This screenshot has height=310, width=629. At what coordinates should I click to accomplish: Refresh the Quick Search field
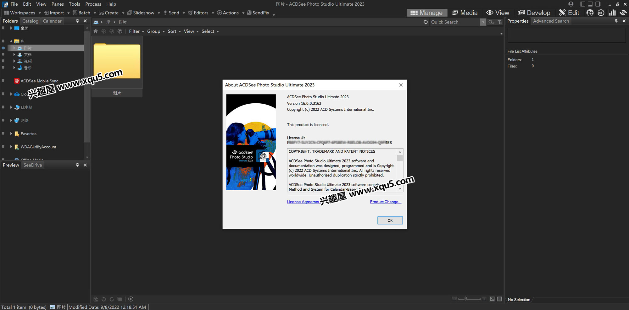pyautogui.click(x=426, y=22)
